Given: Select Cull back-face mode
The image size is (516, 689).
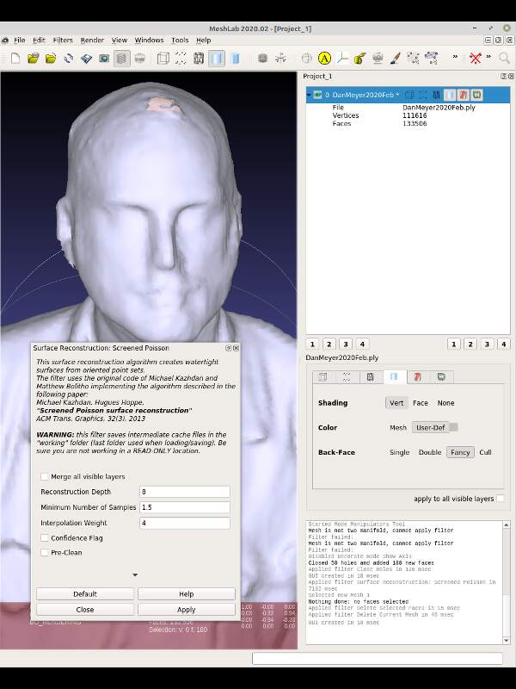Looking at the screenshot, I should (x=485, y=452).
